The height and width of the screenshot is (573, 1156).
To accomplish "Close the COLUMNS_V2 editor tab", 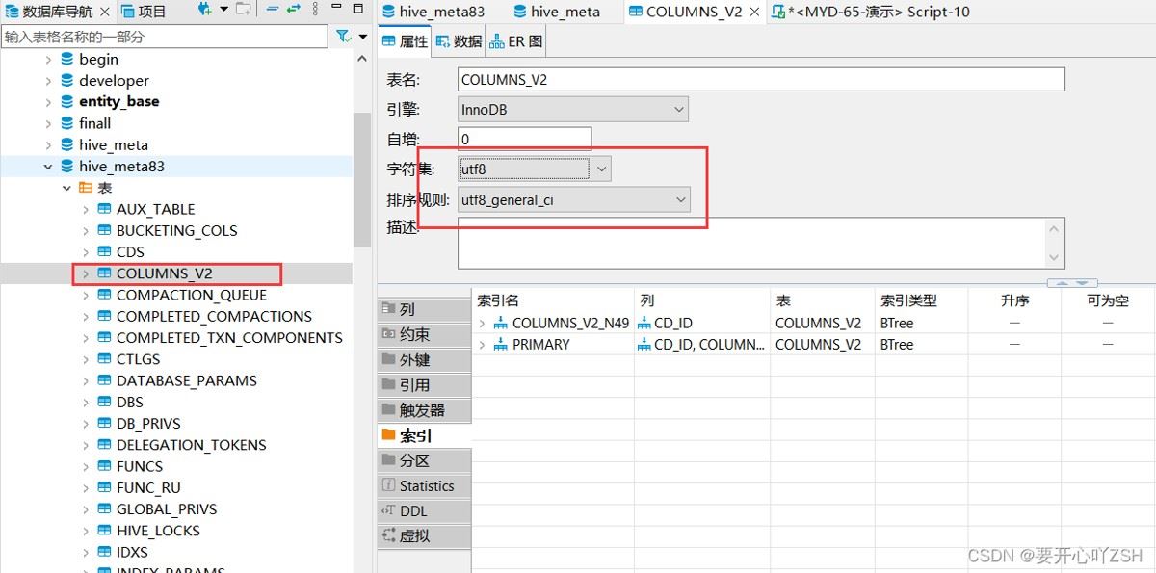I will pyautogui.click(x=754, y=13).
